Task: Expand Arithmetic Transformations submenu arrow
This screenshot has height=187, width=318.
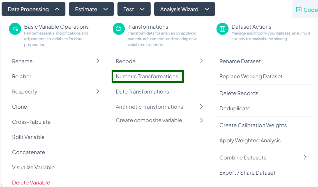Action: 201,106
